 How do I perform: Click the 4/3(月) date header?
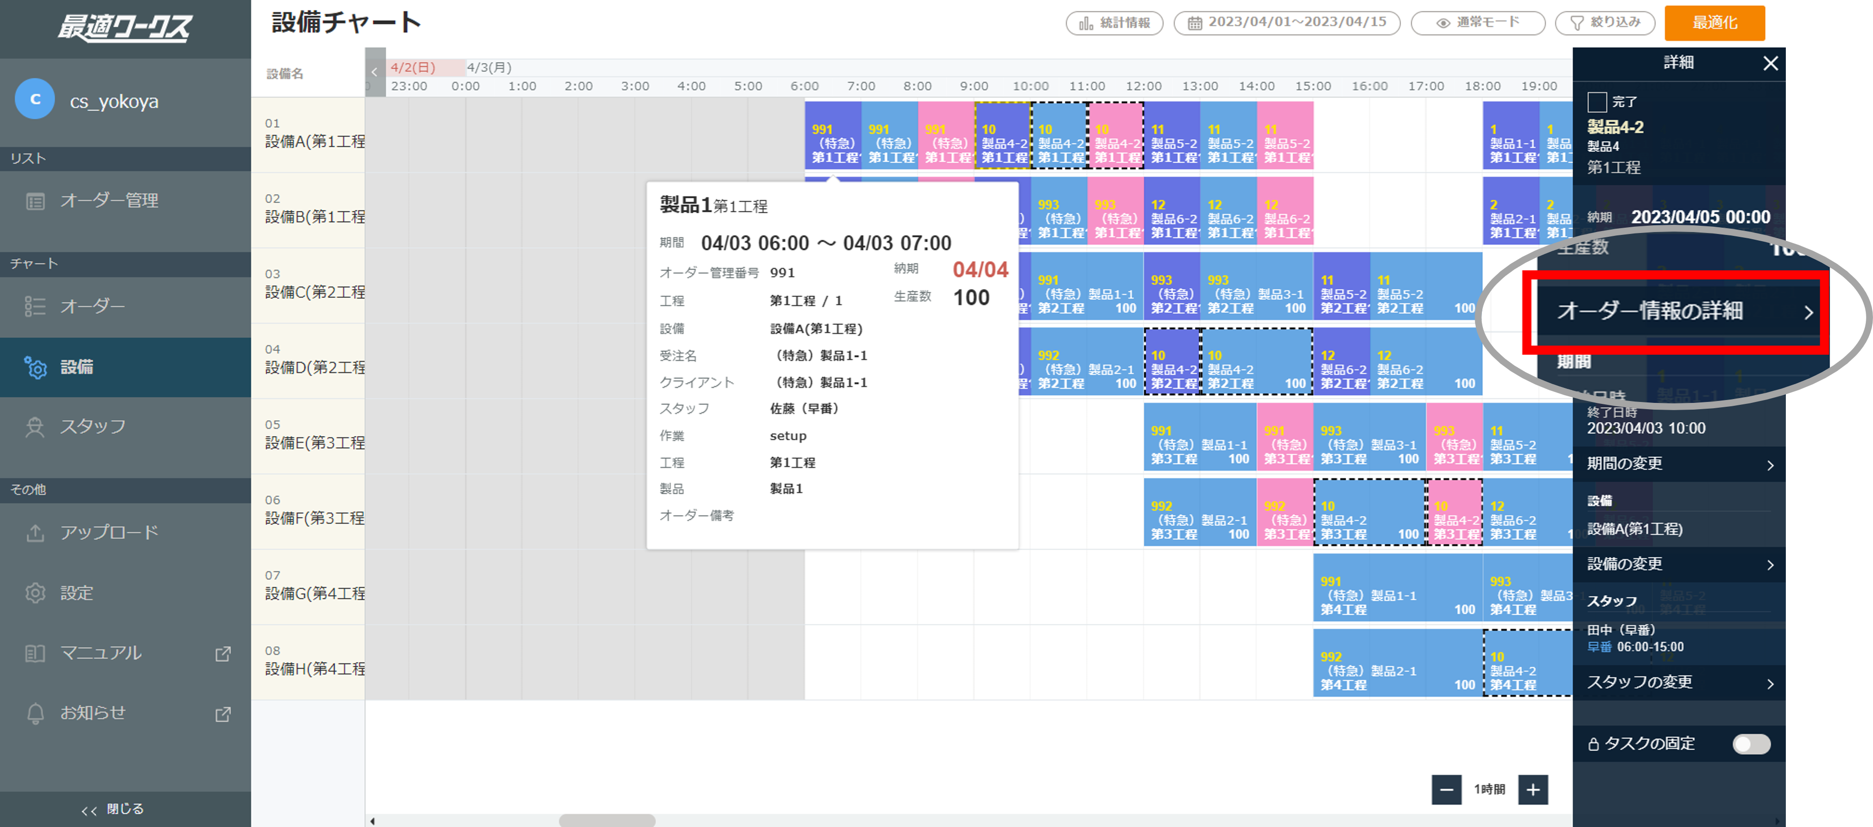(489, 67)
